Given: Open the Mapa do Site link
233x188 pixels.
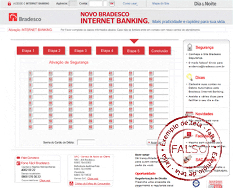Looking at the screenshot, I should tap(161, 3).
